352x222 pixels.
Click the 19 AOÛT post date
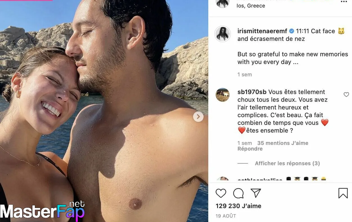pos(226,216)
